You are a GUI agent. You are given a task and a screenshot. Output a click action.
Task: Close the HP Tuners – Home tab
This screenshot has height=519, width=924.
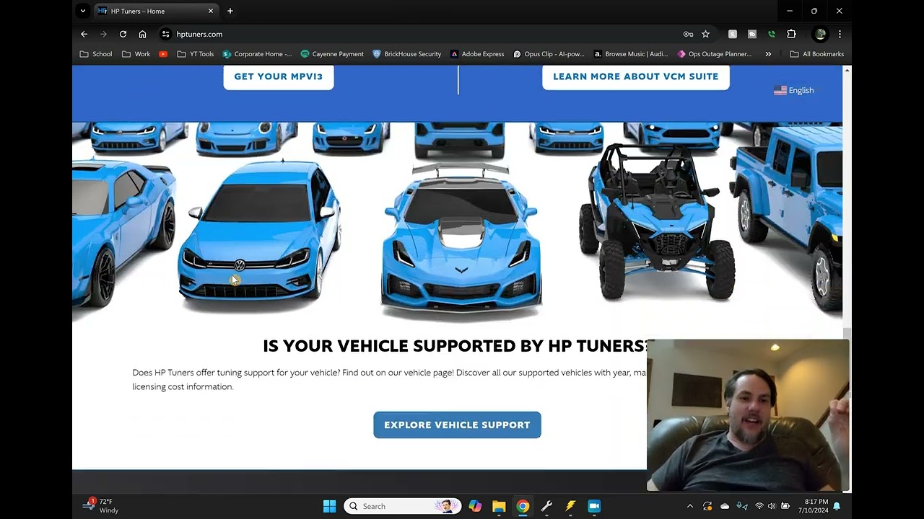(x=211, y=11)
